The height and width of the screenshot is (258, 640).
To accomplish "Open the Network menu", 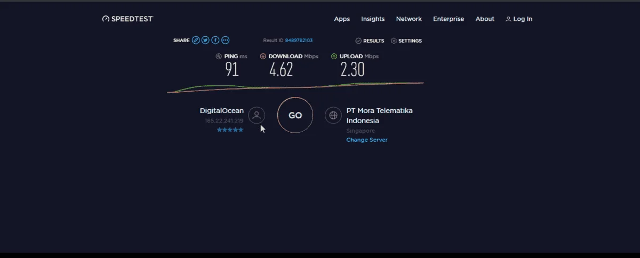I will click(409, 19).
